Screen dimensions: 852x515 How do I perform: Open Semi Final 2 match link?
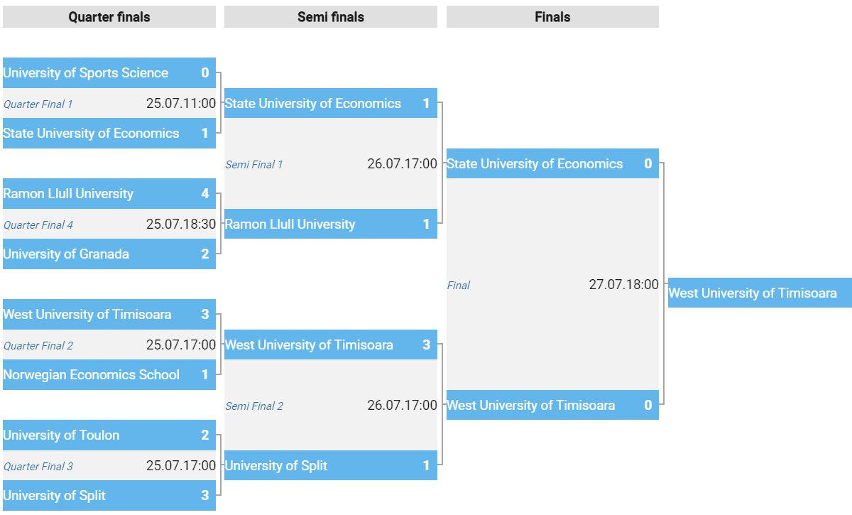click(x=254, y=406)
